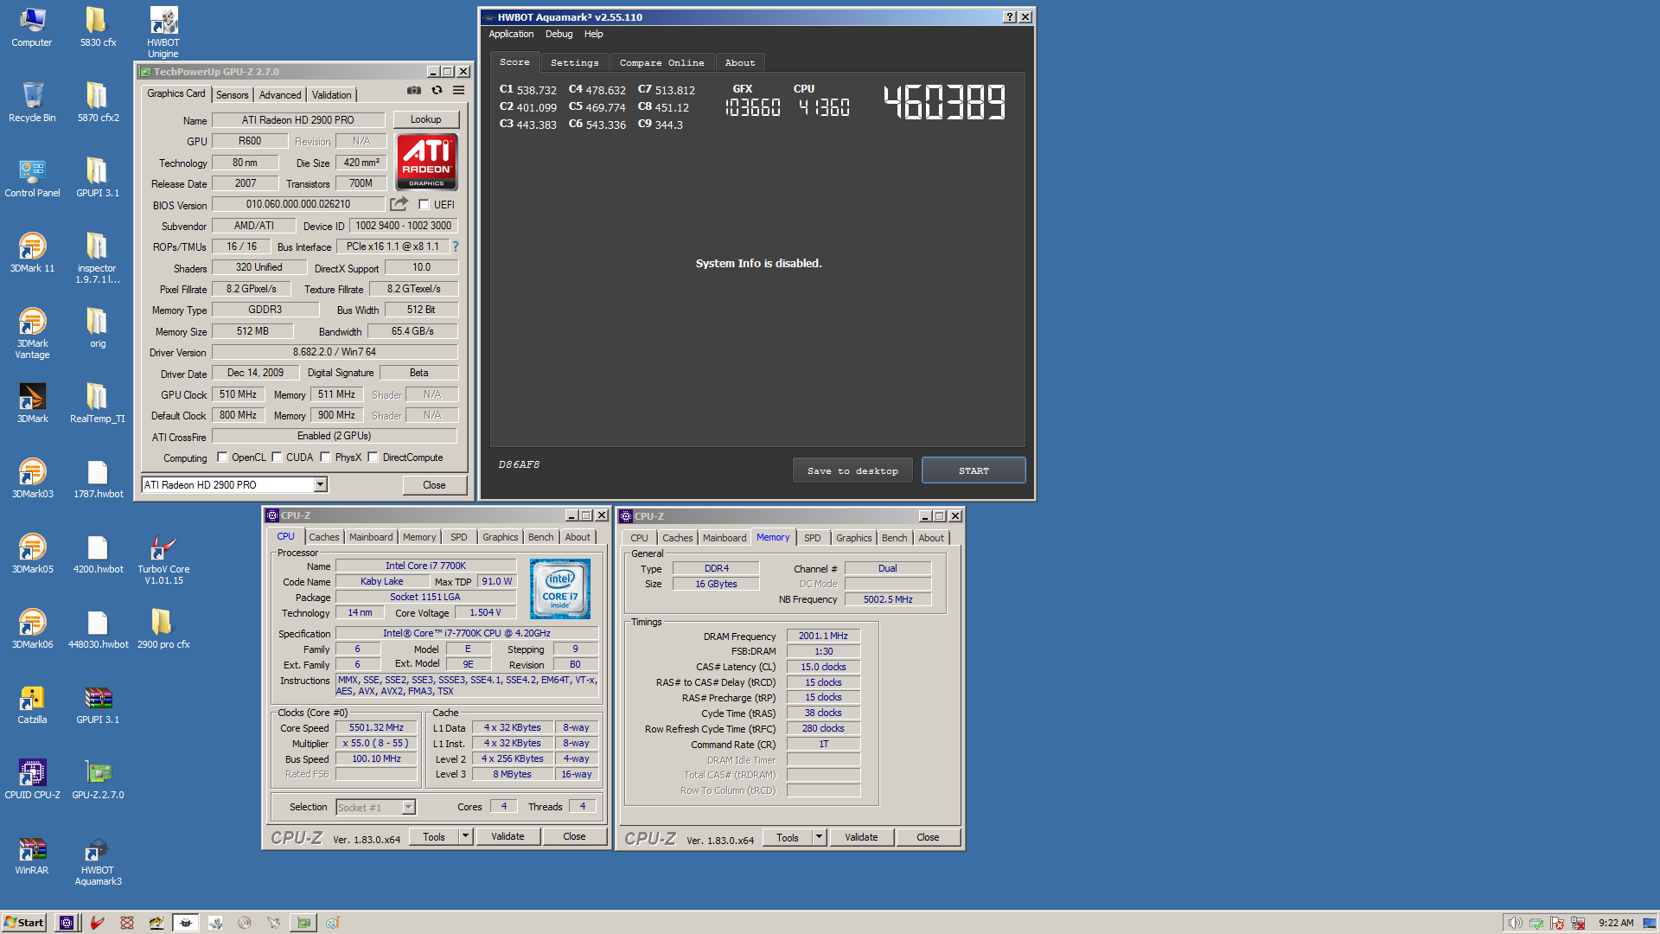Image resolution: width=1660 pixels, height=934 pixels.
Task: Open GPU-Z hamburger menu icon
Action: point(459,91)
